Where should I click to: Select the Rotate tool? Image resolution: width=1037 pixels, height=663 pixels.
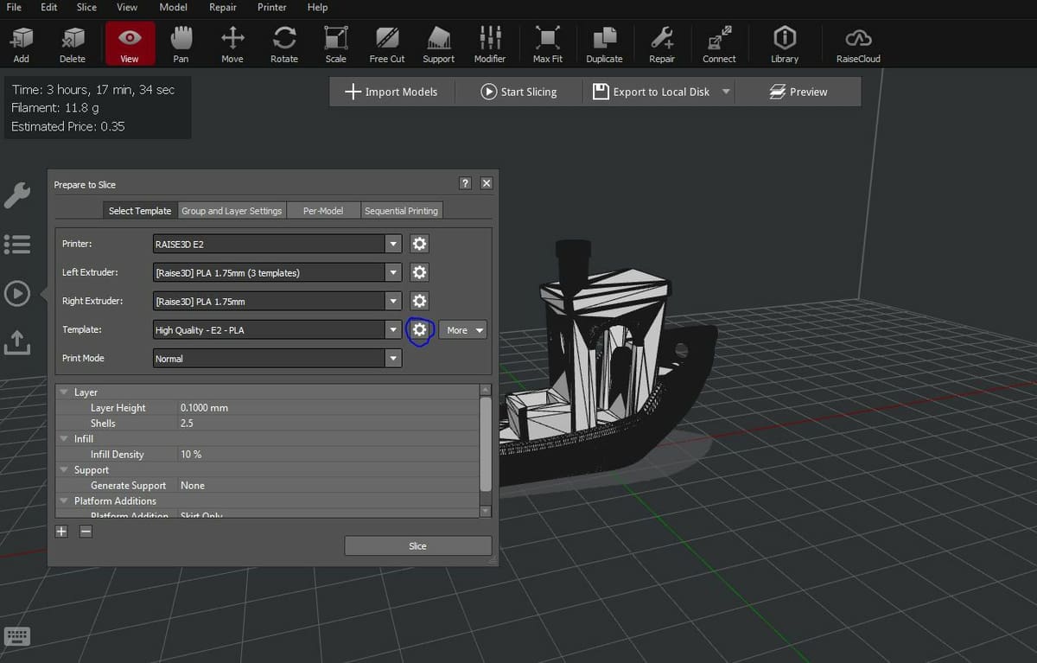tap(284, 44)
